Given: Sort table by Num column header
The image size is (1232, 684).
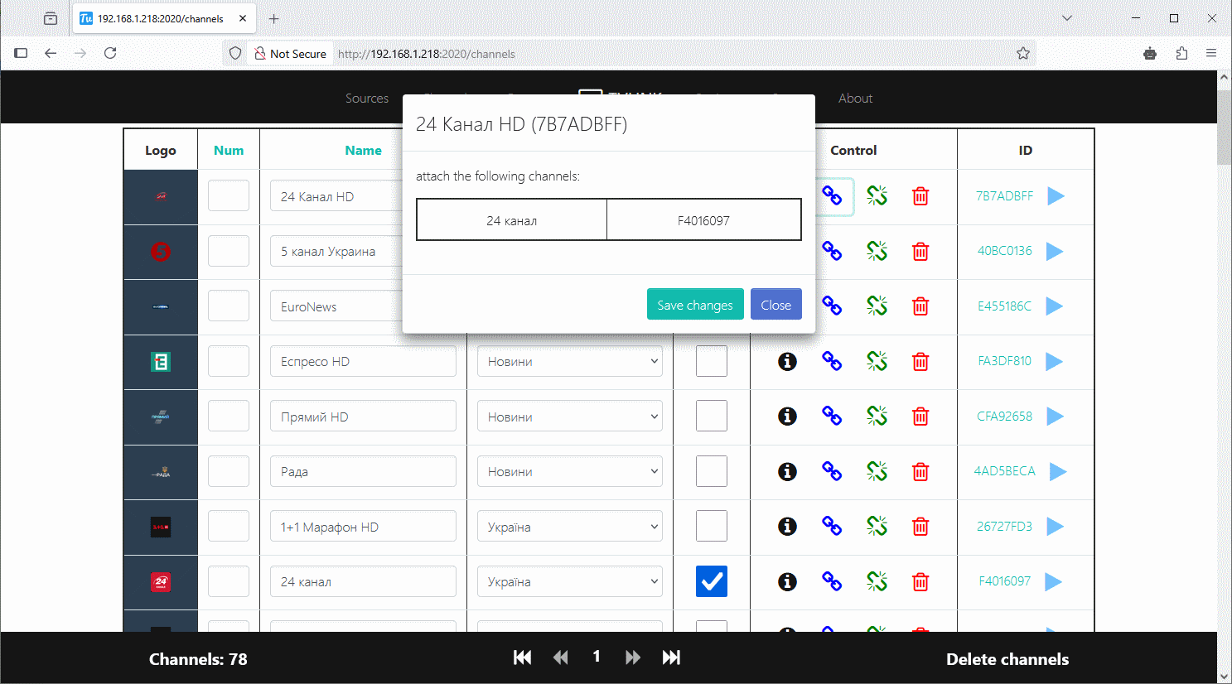Looking at the screenshot, I should [x=229, y=150].
